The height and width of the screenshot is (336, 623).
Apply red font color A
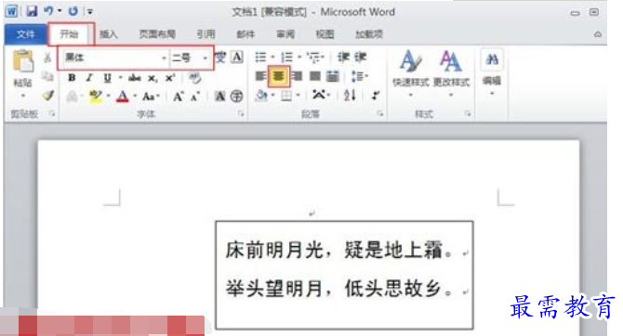[123, 97]
